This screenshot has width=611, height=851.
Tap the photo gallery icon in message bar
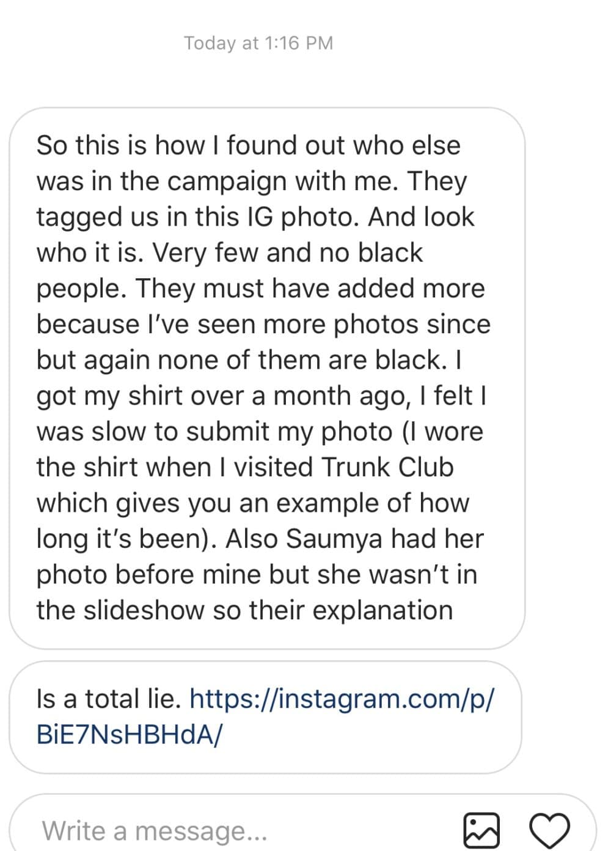(481, 830)
